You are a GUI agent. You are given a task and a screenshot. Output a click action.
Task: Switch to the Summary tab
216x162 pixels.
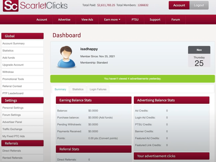(60, 89)
